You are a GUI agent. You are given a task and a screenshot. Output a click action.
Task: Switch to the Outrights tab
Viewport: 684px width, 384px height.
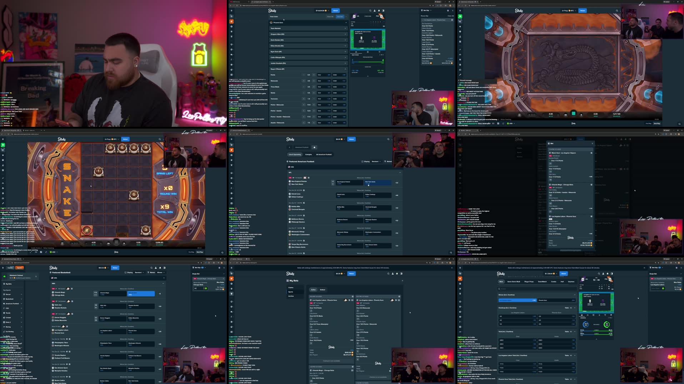pos(309,154)
